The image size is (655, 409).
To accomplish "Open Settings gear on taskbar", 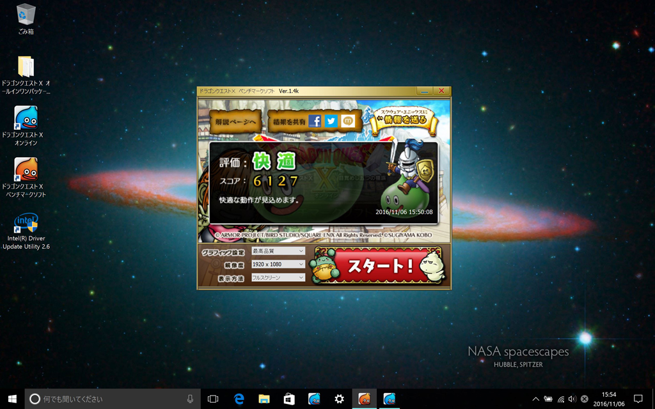I will [x=339, y=399].
